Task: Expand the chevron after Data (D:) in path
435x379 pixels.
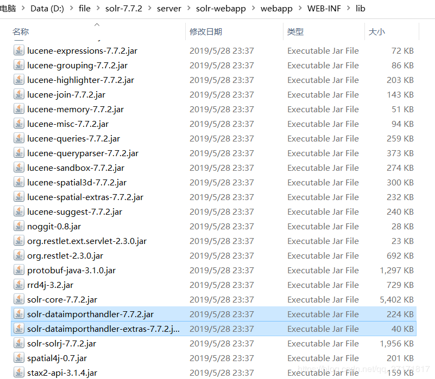Action: pos(72,8)
